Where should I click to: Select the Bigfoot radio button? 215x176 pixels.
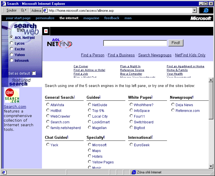(x=131, y=127)
